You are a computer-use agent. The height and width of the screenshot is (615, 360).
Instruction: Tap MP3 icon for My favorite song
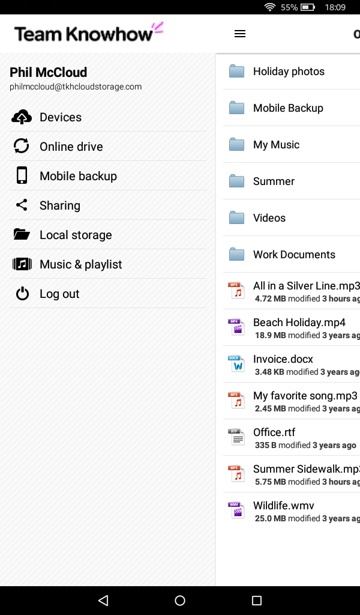point(236,401)
